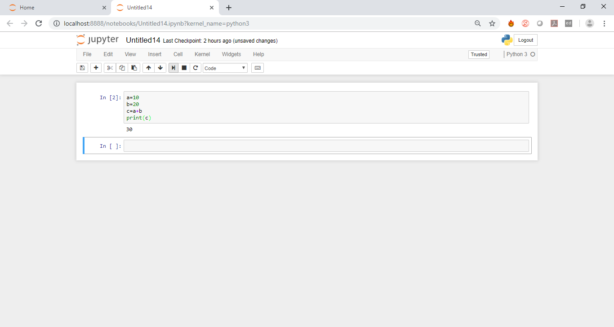Open the Insert menu
The image size is (614, 327).
tap(155, 54)
